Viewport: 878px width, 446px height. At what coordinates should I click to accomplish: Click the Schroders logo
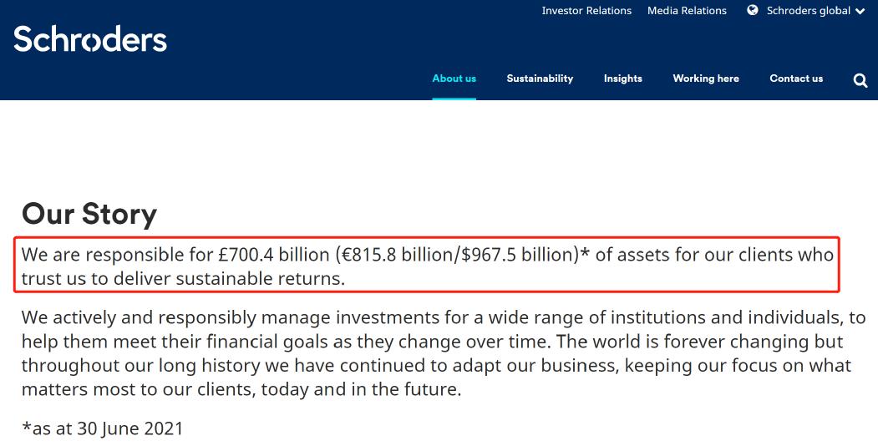(x=90, y=39)
